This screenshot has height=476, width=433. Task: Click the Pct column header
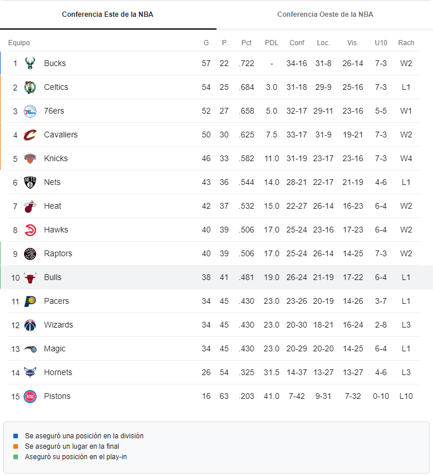pyautogui.click(x=247, y=43)
